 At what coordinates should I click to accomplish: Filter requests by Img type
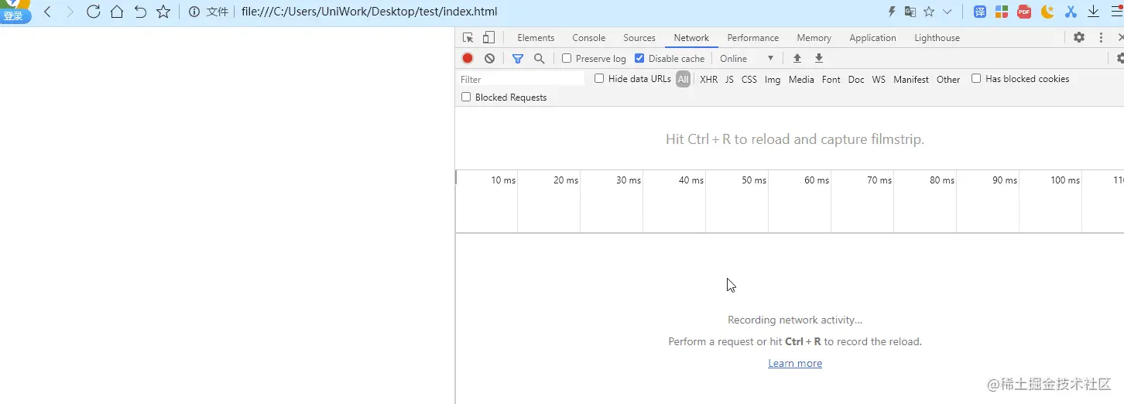click(773, 79)
